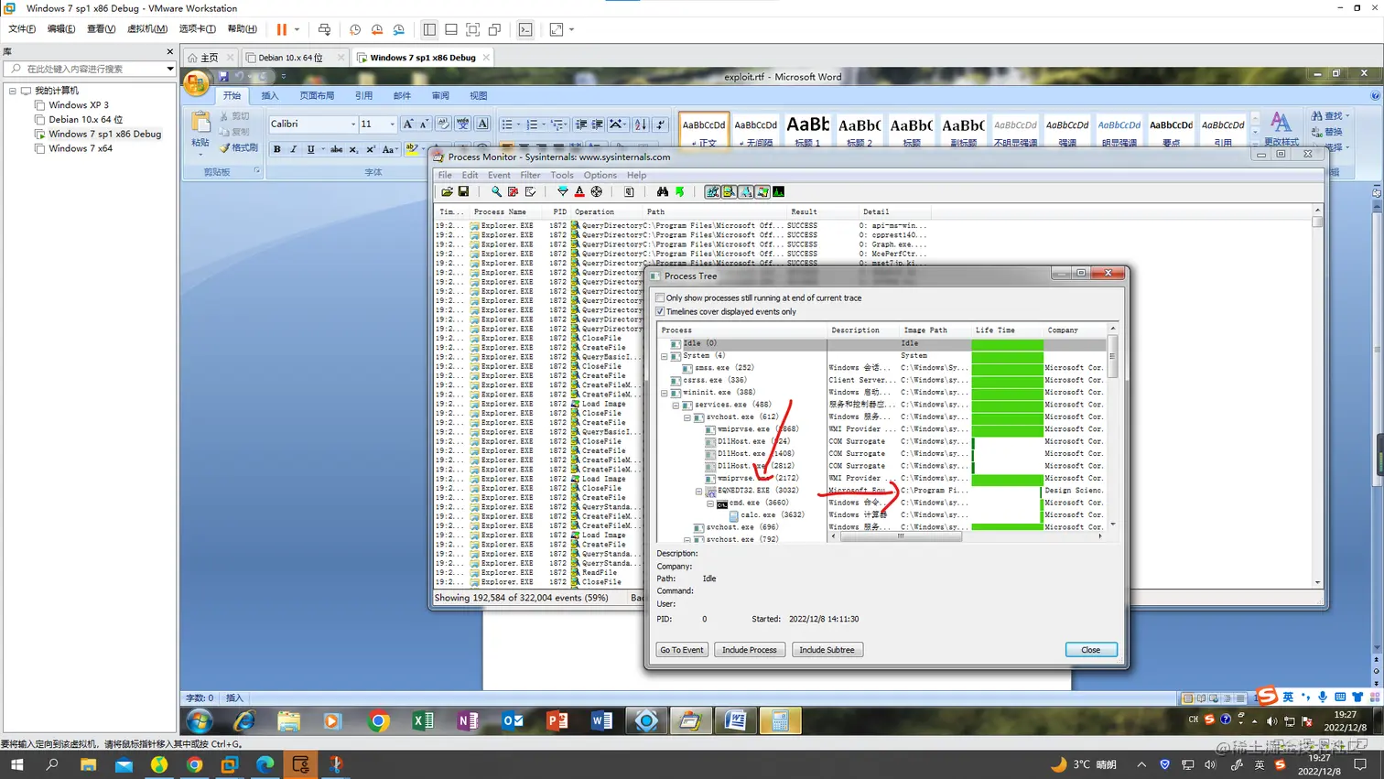Open the Options menu in Process Monitor

tap(600, 175)
